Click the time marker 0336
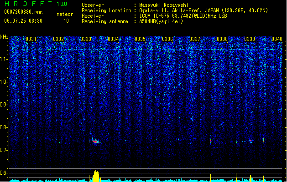 167,39
